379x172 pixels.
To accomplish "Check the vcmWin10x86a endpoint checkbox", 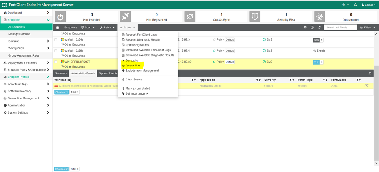I will coord(56,51).
